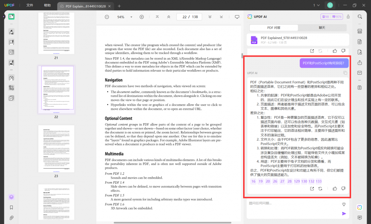Screen dimensions: 371x224
Task: Close the PDF Explained tab
Action: coord(109,6)
